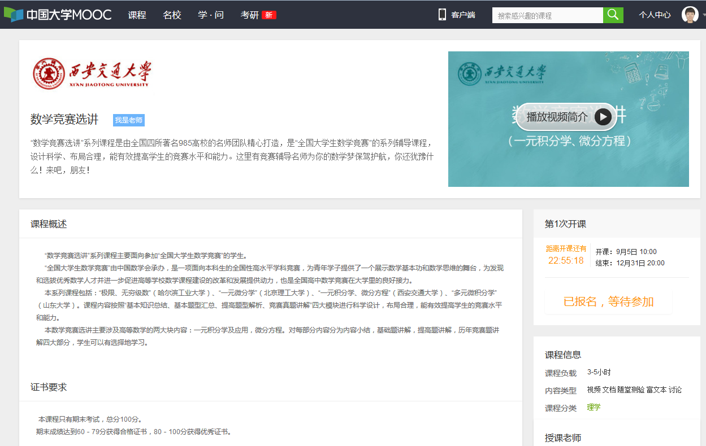Click the 数学竞赛选讲 course title
The width and height of the screenshot is (706, 446).
(x=64, y=120)
